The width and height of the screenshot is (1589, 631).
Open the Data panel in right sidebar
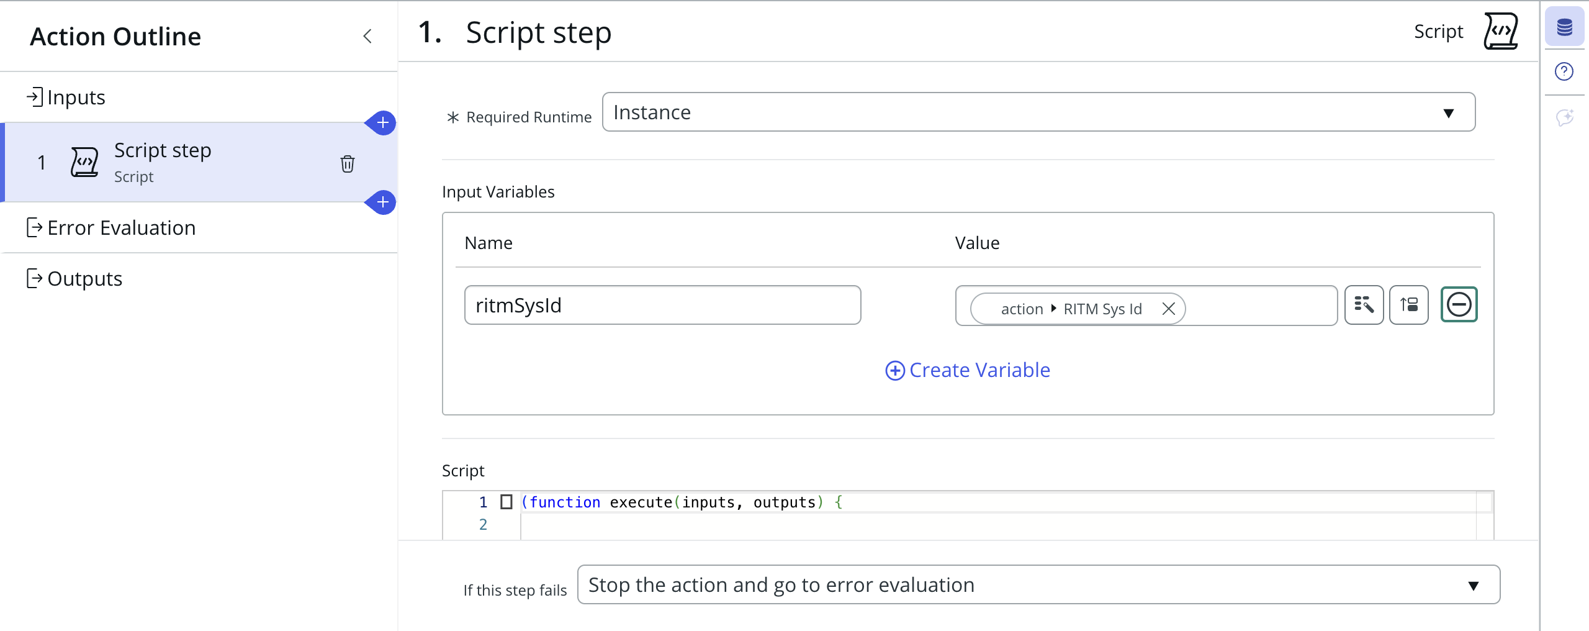click(1564, 27)
